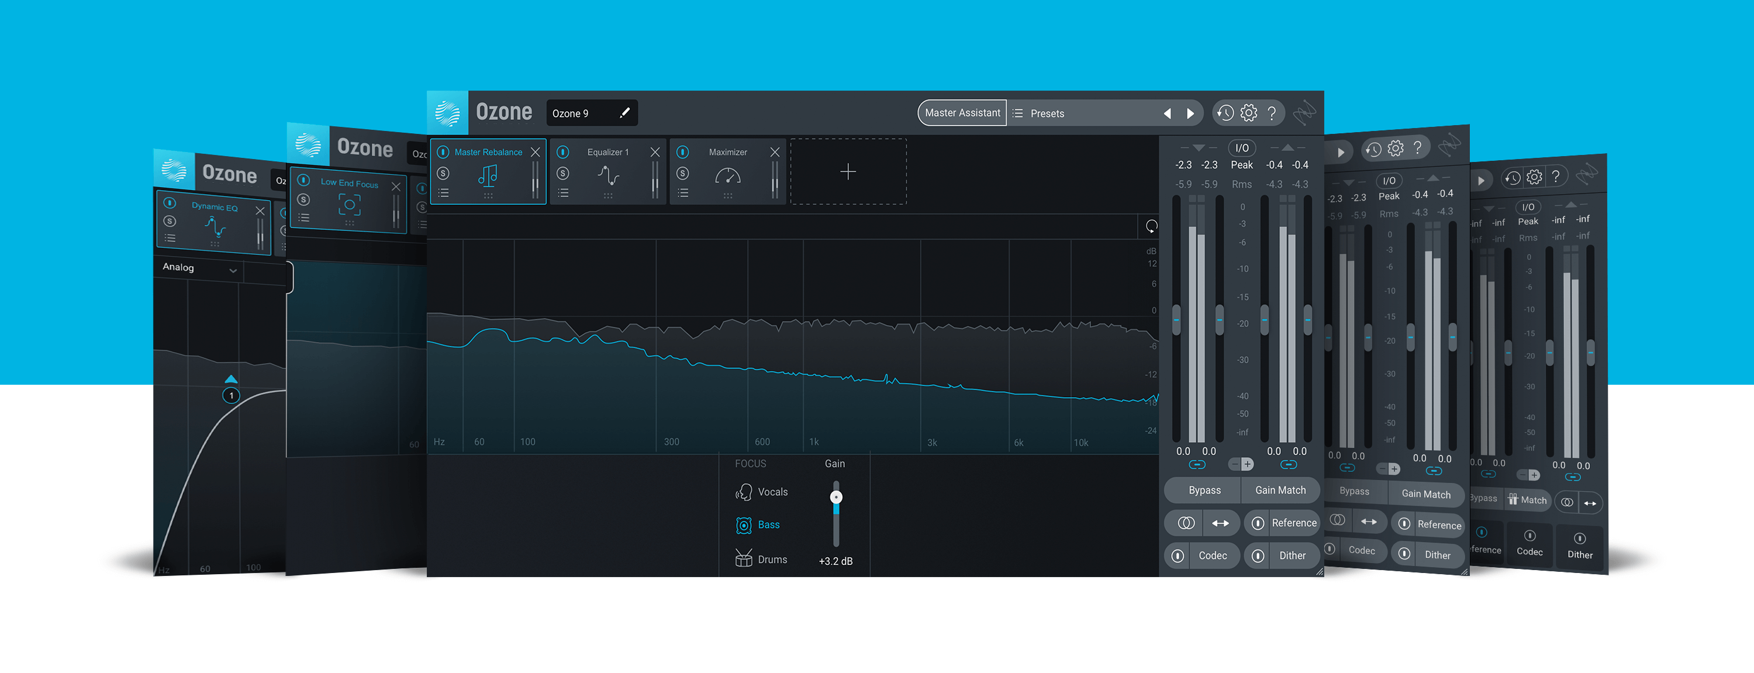The width and height of the screenshot is (1754, 673).
Task: Toggle the I/O meter button in front window
Action: (x=1242, y=148)
